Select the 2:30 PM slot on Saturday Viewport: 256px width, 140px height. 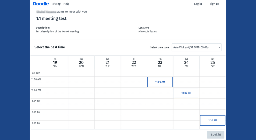point(212,121)
